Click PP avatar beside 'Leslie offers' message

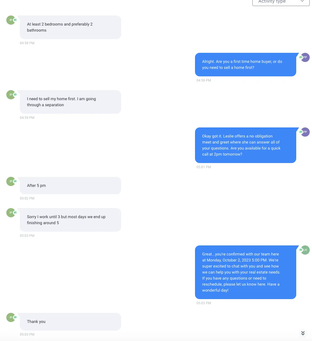click(305, 132)
